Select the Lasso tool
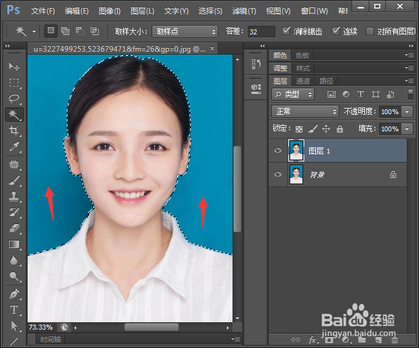 14,98
